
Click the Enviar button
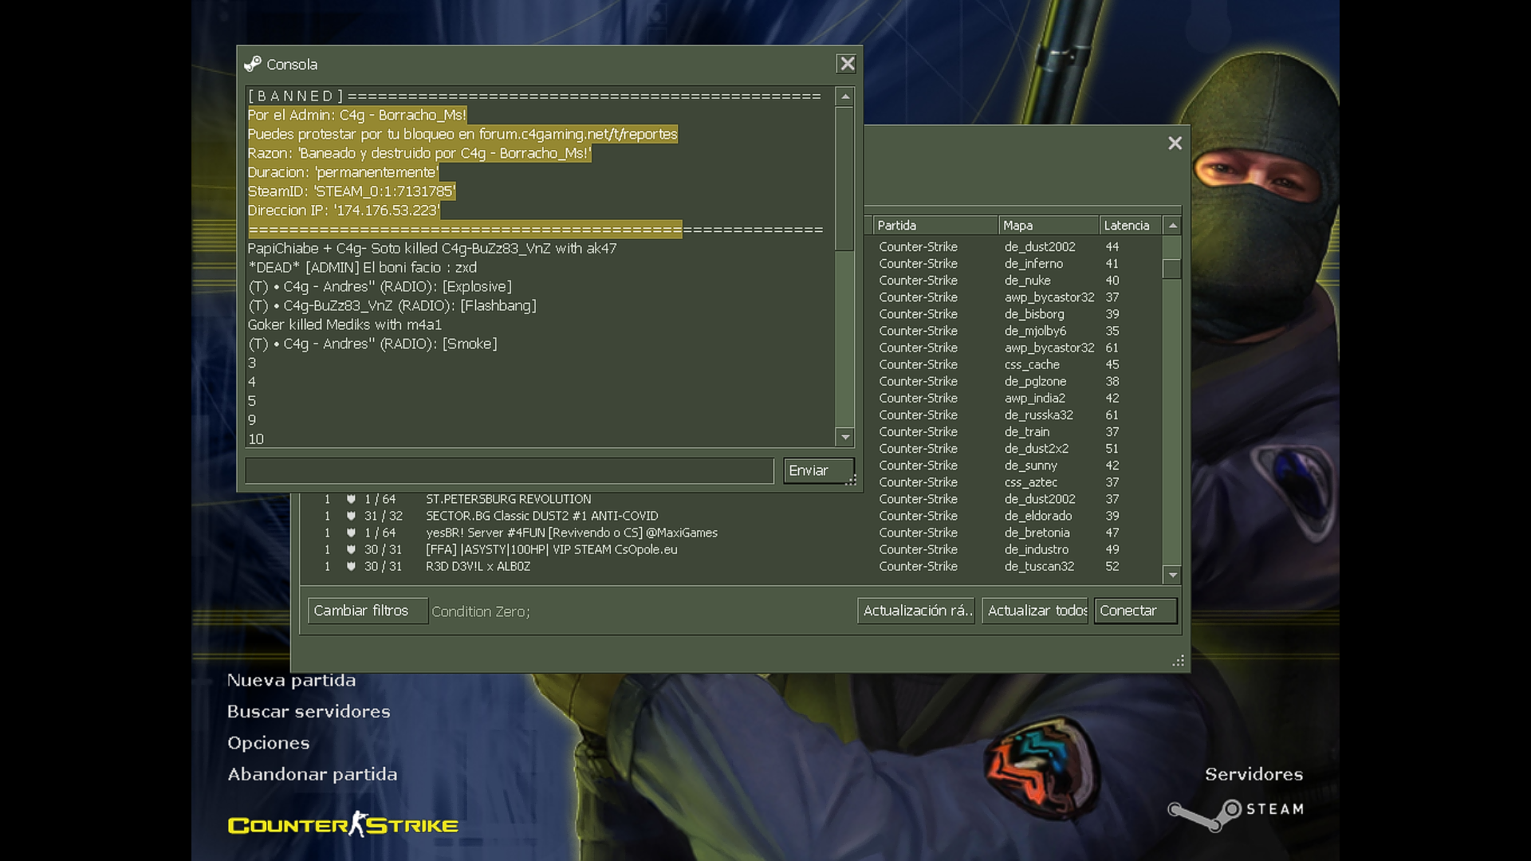[x=819, y=471]
